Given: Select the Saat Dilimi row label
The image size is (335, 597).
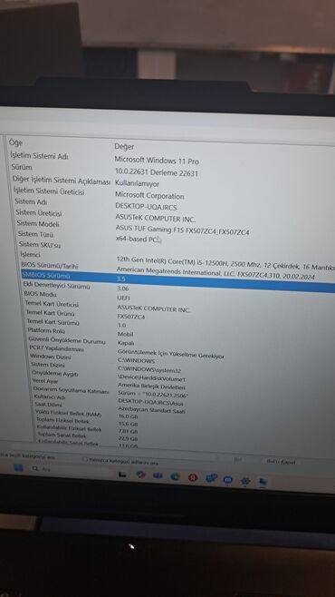Looking at the screenshot, I should [48, 405].
